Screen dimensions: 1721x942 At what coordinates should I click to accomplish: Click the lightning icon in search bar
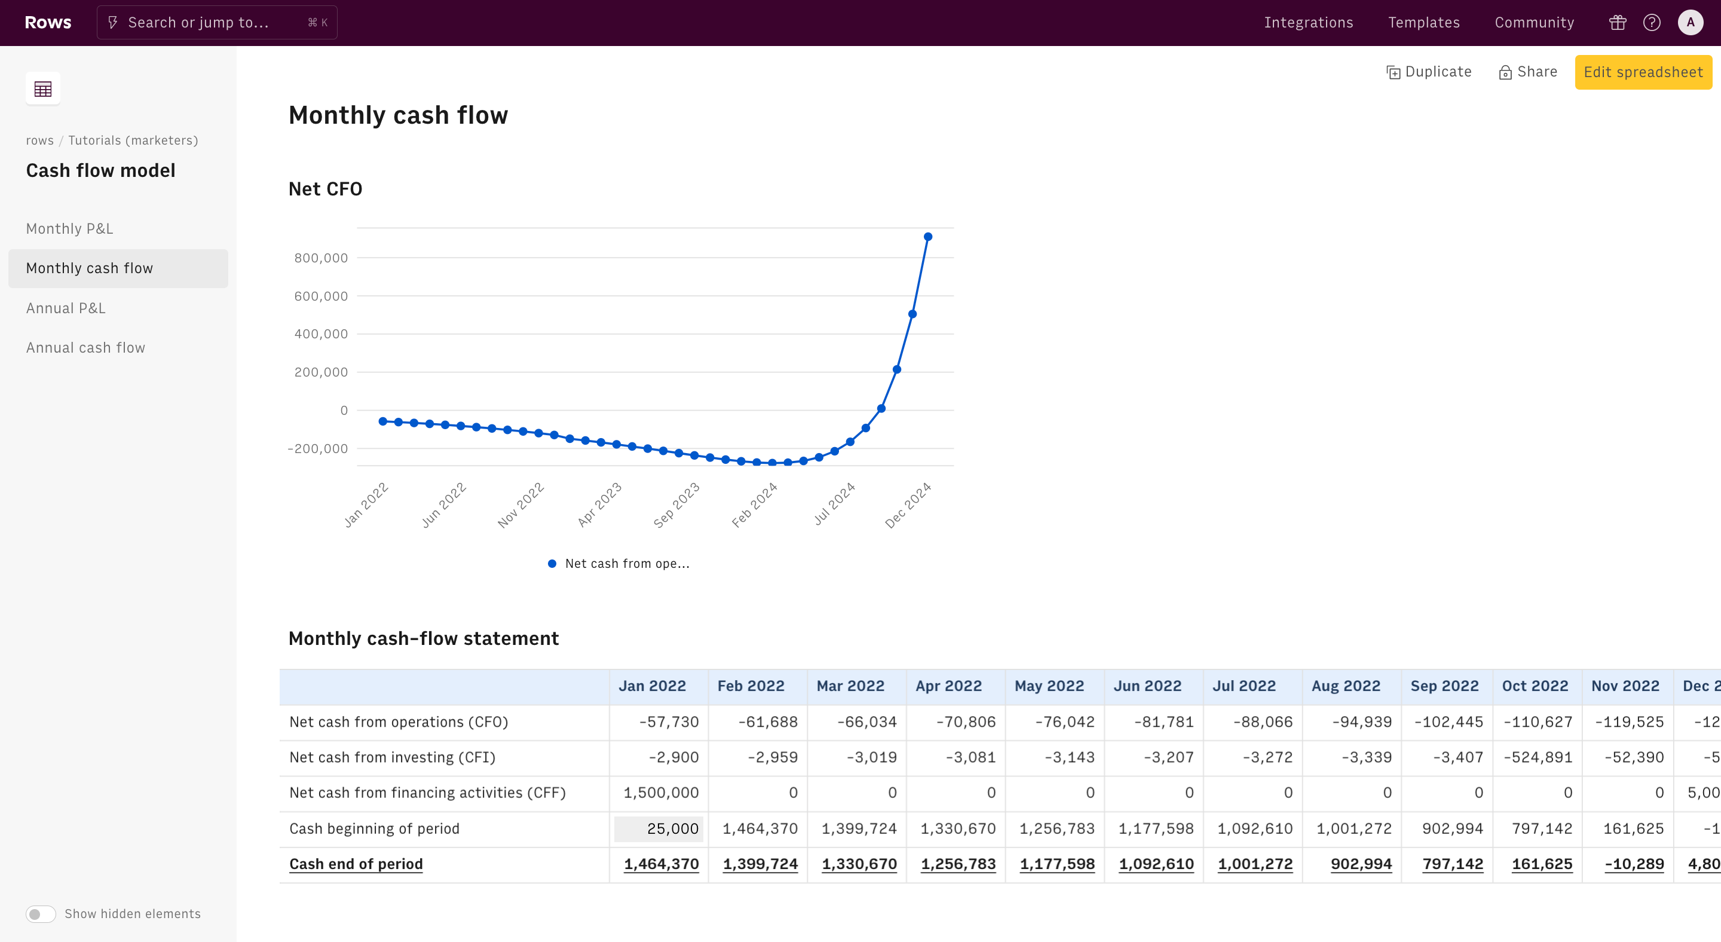coord(113,23)
